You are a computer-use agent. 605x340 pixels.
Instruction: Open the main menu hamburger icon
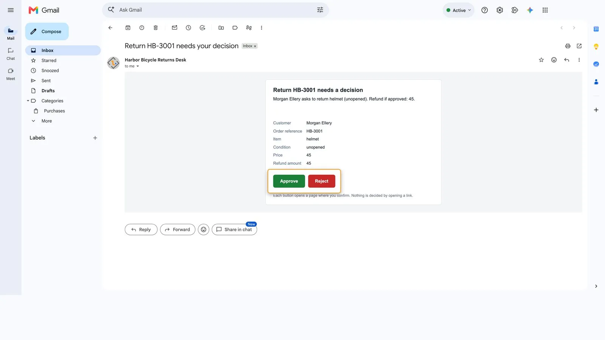(11, 10)
